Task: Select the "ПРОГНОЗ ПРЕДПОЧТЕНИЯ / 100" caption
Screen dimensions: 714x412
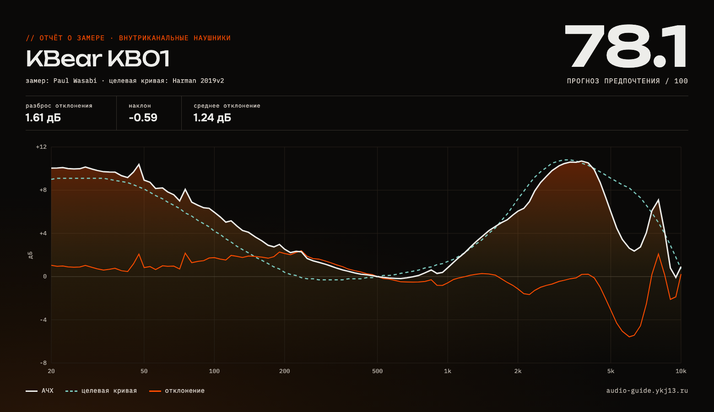Action: pyautogui.click(x=627, y=81)
